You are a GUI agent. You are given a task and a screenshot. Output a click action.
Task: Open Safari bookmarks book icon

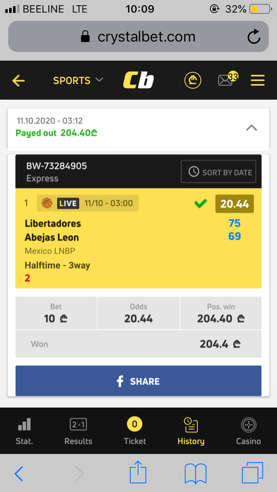(x=195, y=473)
